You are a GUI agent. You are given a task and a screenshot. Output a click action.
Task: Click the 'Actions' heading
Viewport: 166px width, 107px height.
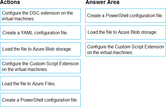pyautogui.click(x=10, y=2)
